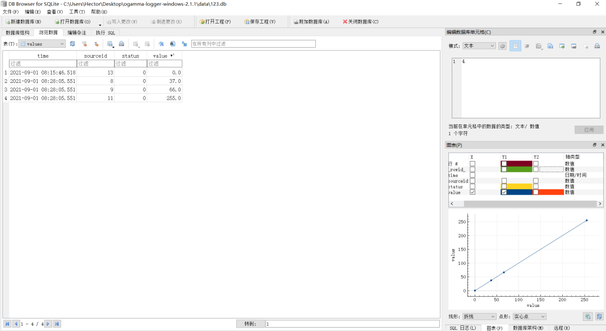This screenshot has height=331, width=606.
Task: Uncheck Y1 box for value row
Action: click(x=504, y=192)
